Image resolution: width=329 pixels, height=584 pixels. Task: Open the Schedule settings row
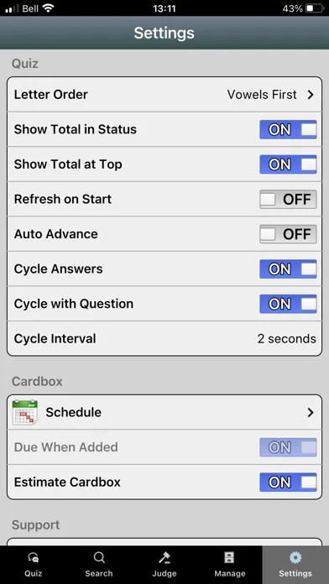(x=164, y=412)
